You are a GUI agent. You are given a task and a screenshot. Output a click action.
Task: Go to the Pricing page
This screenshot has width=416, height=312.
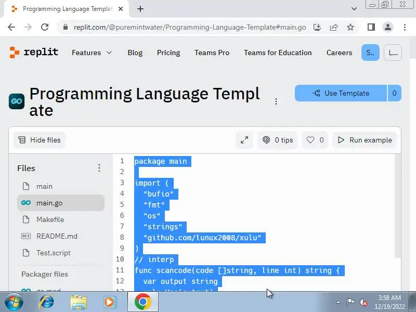(168, 53)
